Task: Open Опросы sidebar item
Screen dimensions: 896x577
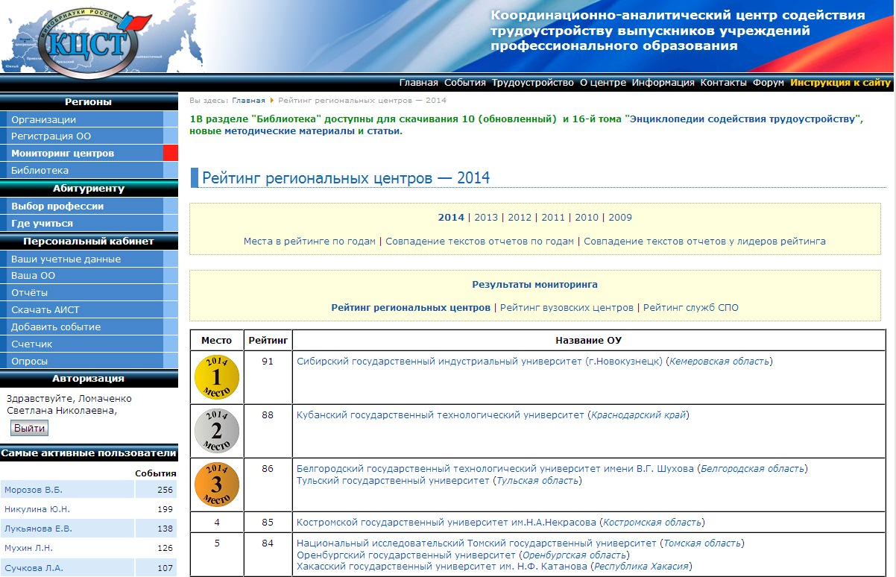Action: [89, 362]
